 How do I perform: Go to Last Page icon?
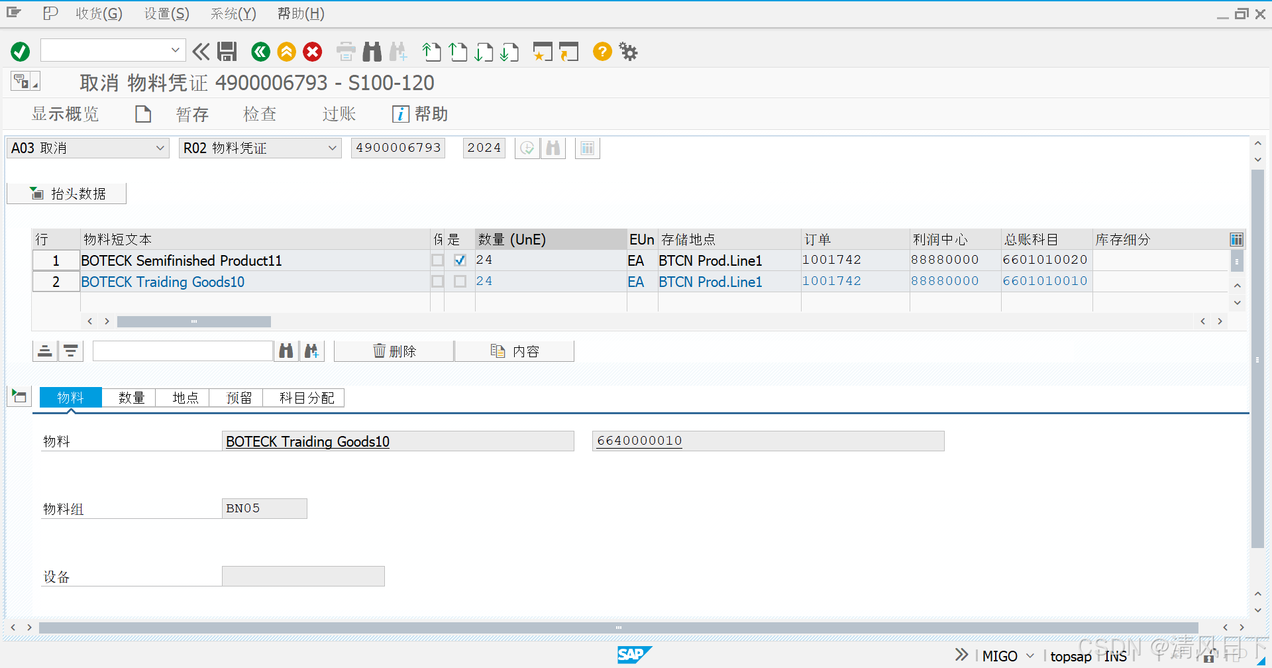[x=509, y=51]
